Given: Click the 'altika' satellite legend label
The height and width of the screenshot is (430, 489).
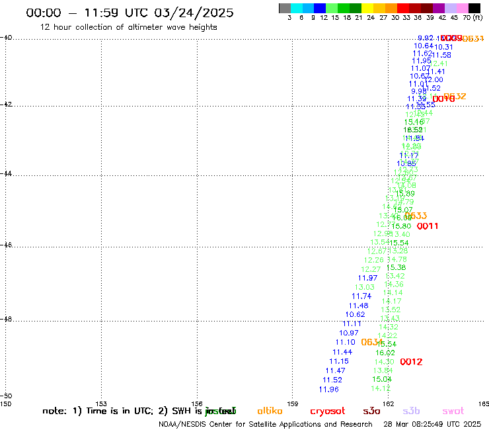Looking at the screenshot, I should tap(270, 411).
